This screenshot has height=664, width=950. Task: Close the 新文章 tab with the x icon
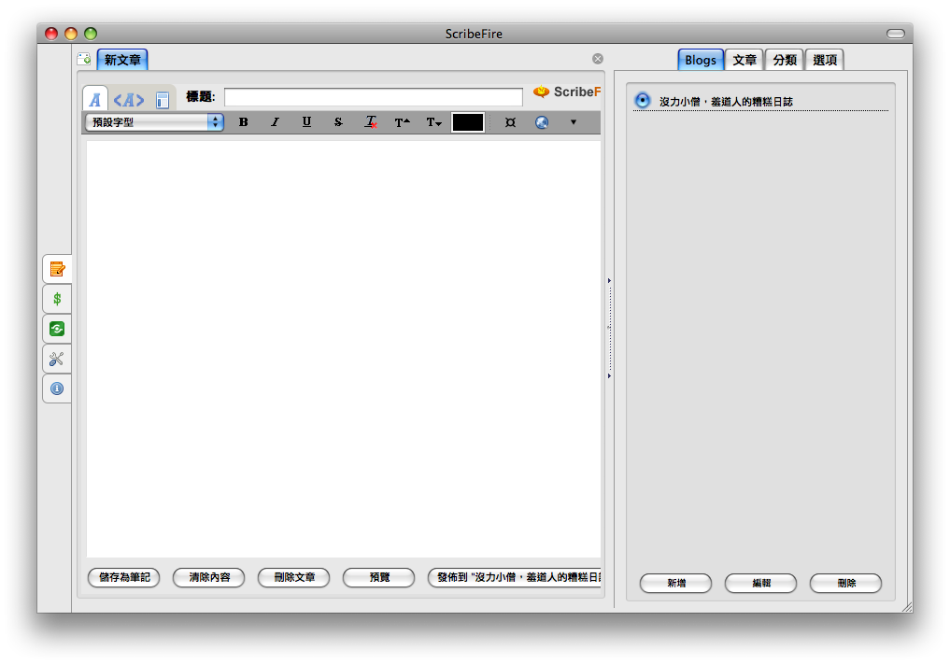(x=598, y=59)
